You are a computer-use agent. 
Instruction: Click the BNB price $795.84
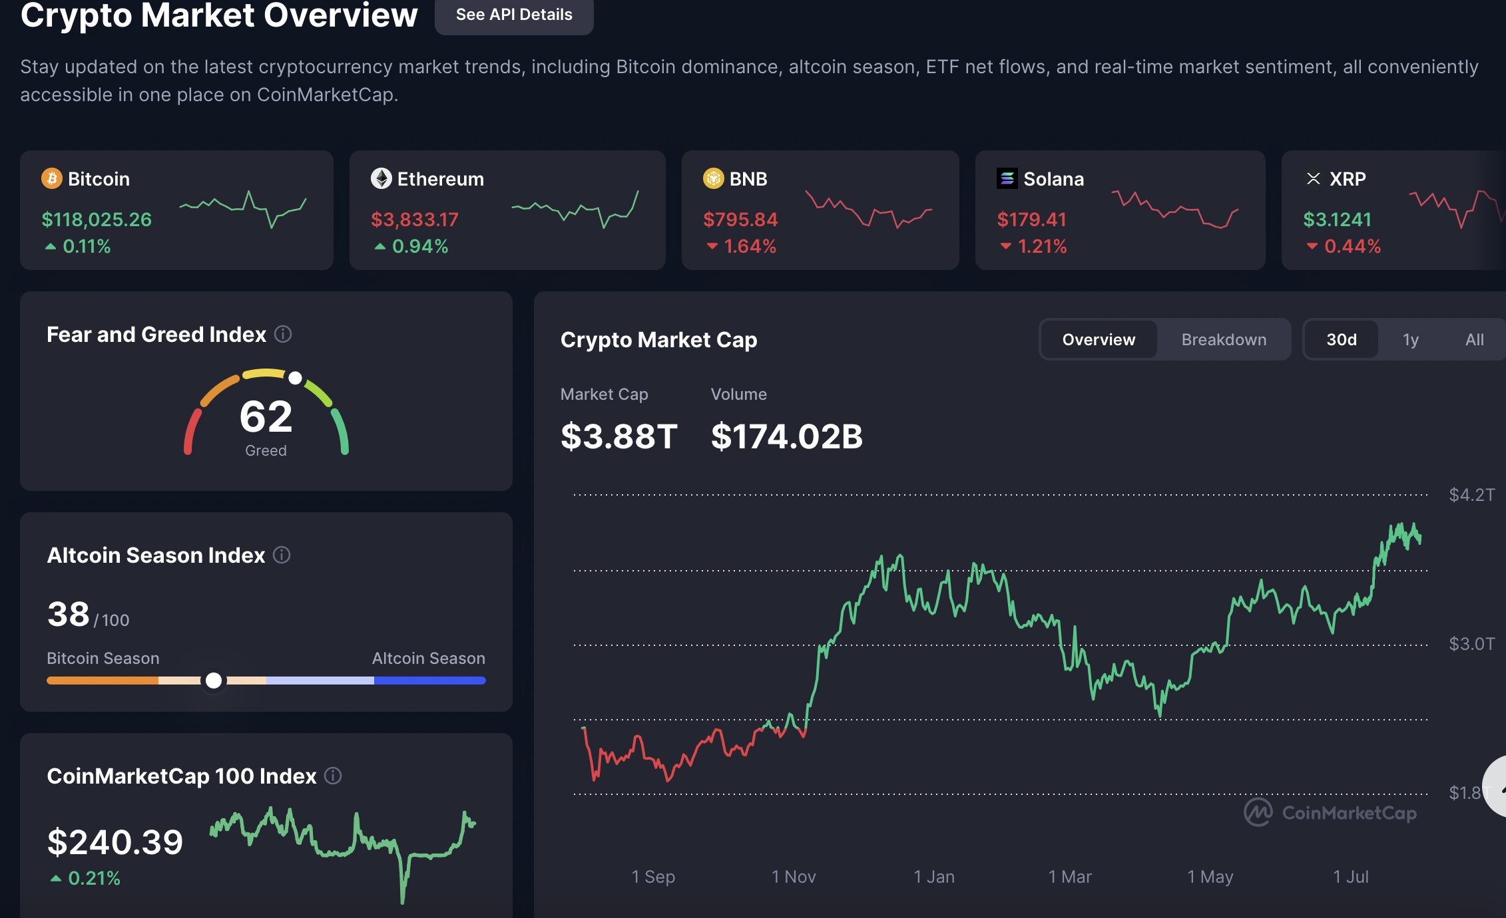pos(740,219)
